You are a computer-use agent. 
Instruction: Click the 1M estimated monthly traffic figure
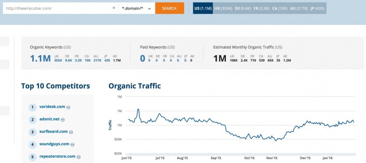[220, 59]
